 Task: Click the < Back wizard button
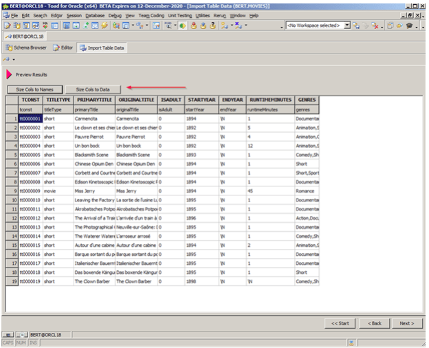click(x=374, y=323)
